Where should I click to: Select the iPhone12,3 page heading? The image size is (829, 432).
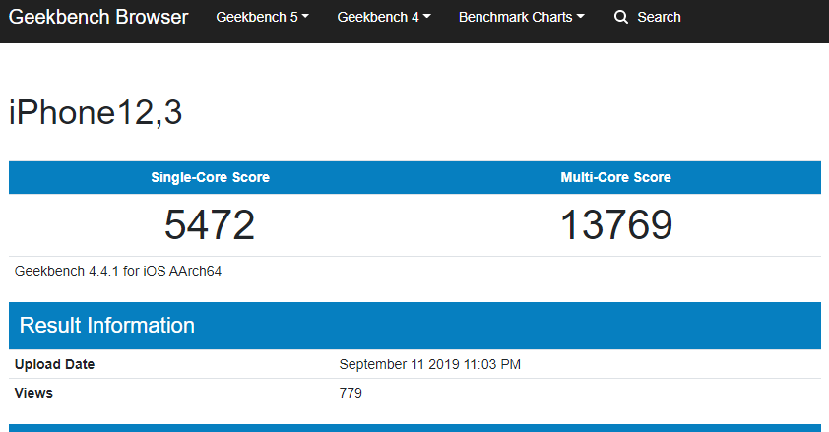[96, 112]
